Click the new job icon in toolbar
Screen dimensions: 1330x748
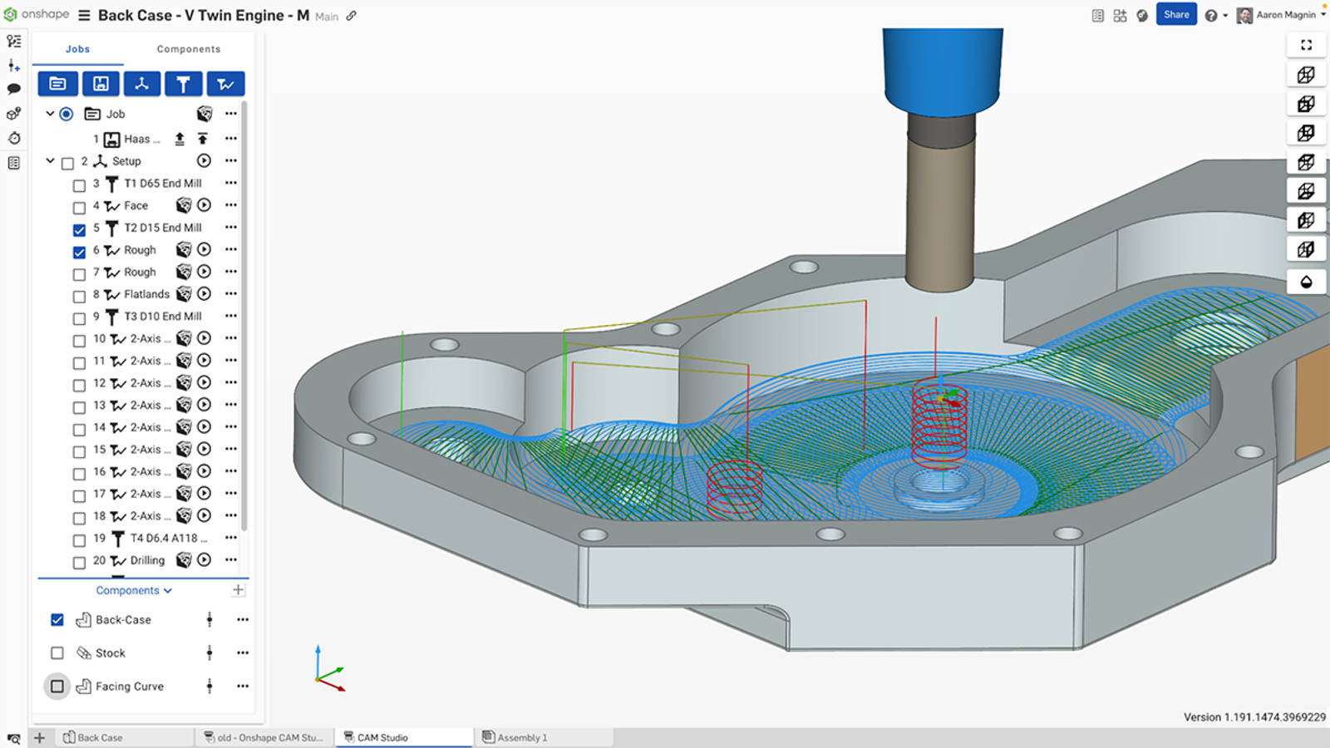click(57, 84)
